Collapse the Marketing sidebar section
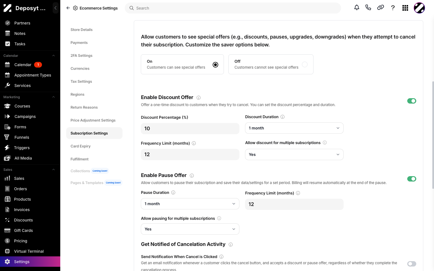This screenshot has height=271, width=434. [54, 97]
